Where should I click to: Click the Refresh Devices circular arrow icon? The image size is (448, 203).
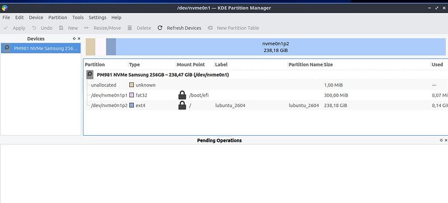160,27
